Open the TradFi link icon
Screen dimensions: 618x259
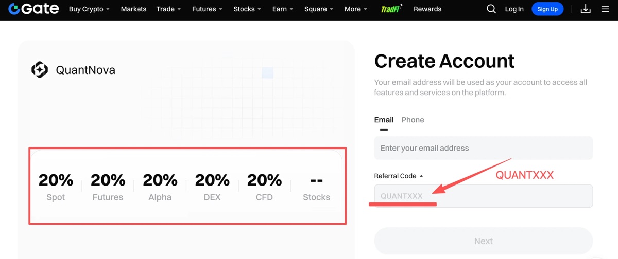click(392, 9)
